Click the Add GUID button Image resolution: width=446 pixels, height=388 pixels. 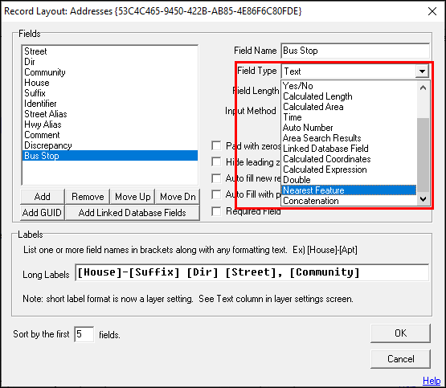(42, 213)
